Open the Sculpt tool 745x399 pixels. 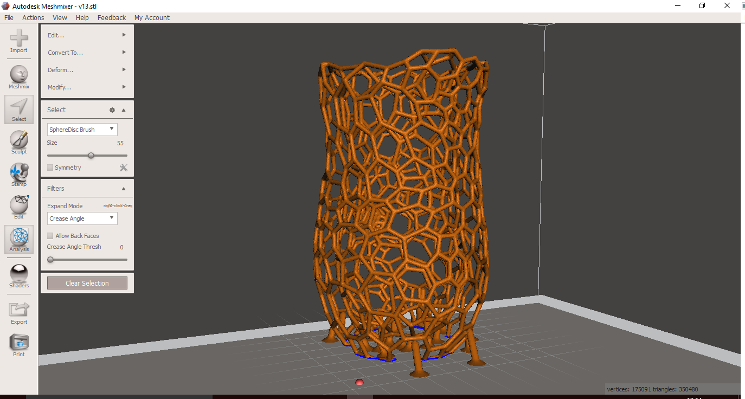(x=19, y=142)
